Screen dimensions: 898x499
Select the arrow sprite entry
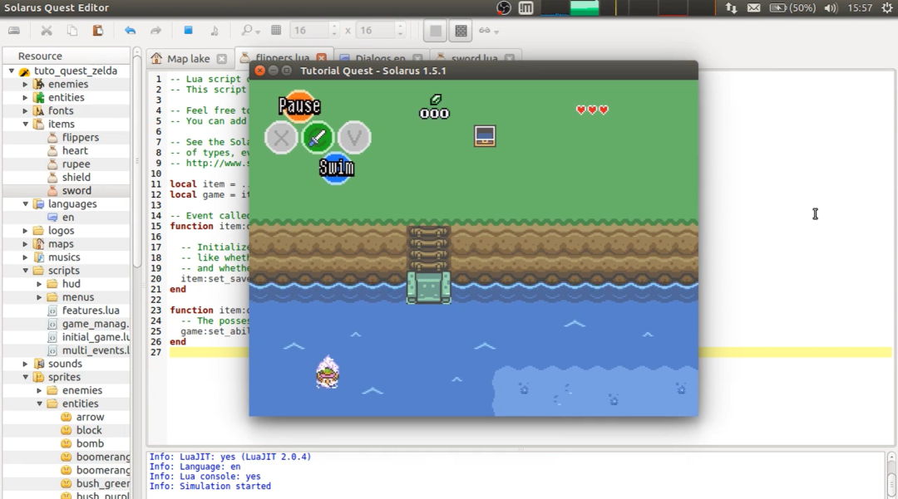coord(90,418)
